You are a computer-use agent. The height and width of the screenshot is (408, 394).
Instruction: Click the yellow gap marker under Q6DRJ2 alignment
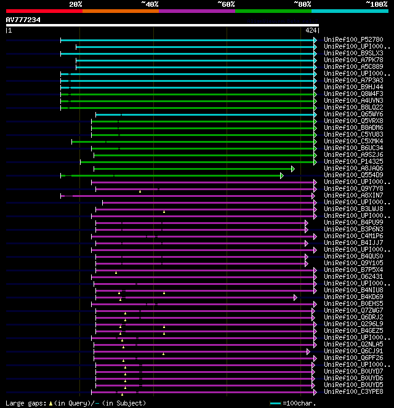pyautogui.click(x=125, y=320)
